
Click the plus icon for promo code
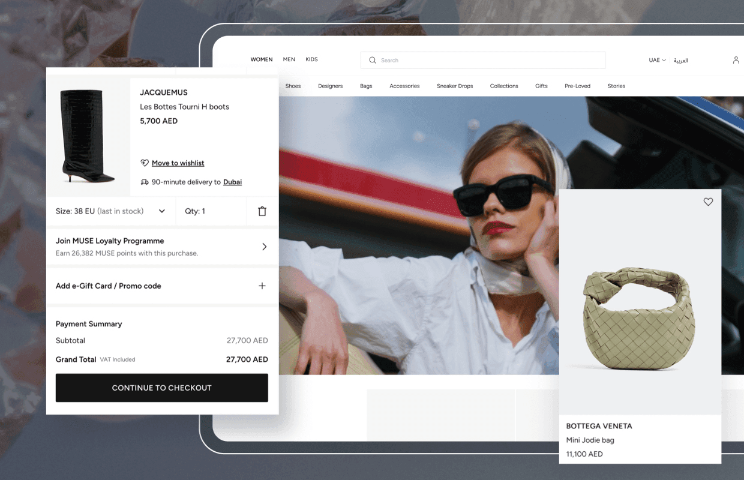point(262,286)
